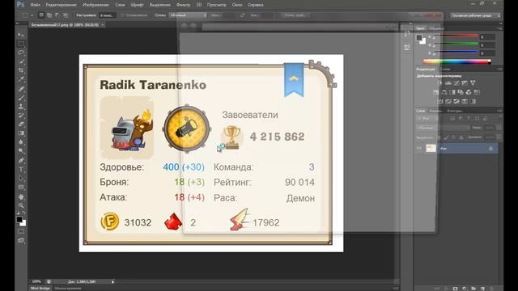
Task: Select the Pen tool
Action: click(21, 160)
